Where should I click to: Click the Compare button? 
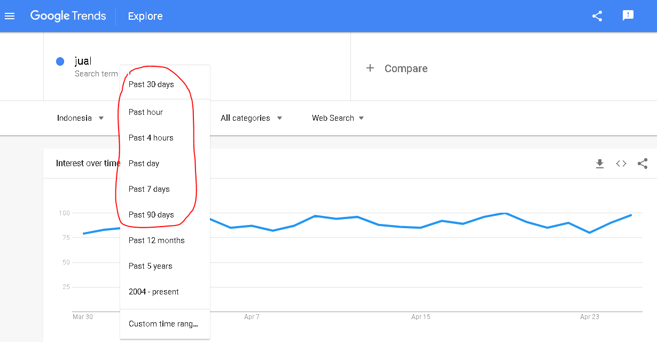tap(405, 68)
